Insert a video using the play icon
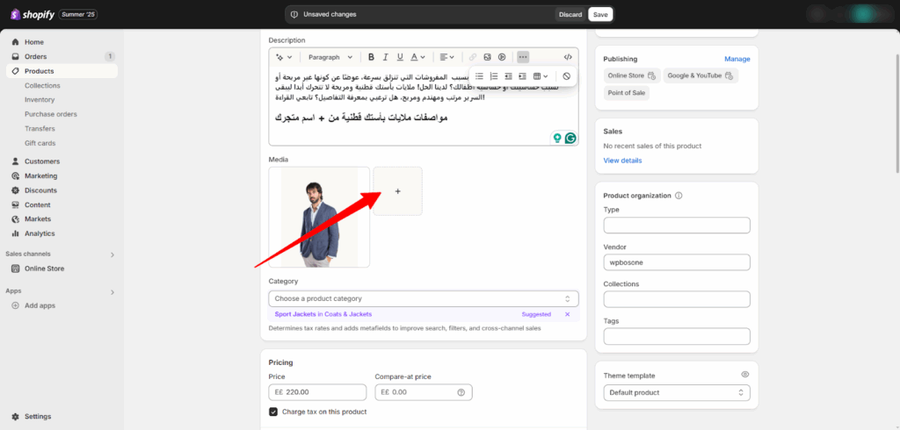This screenshot has height=430, width=900. click(x=502, y=57)
